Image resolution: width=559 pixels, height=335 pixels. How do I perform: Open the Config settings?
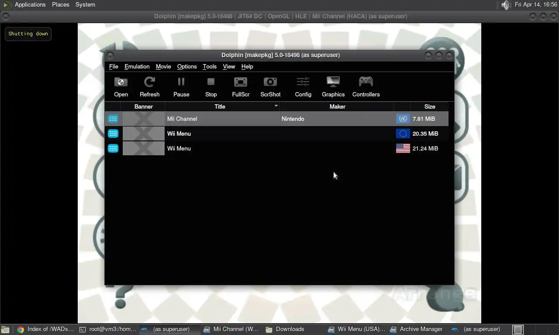(x=303, y=87)
